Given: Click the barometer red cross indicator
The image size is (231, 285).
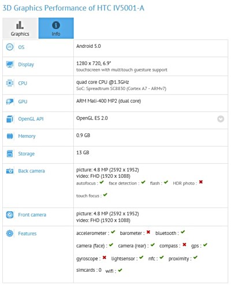Looking at the screenshot, I should click(x=148, y=232).
